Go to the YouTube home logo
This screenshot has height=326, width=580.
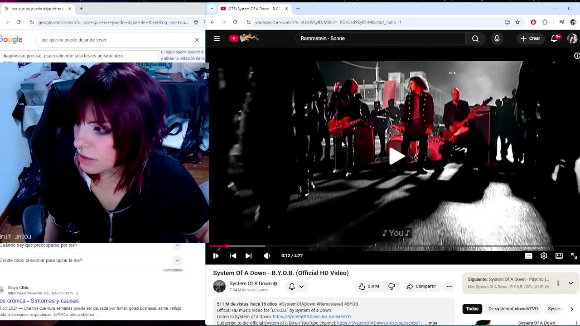coord(244,38)
